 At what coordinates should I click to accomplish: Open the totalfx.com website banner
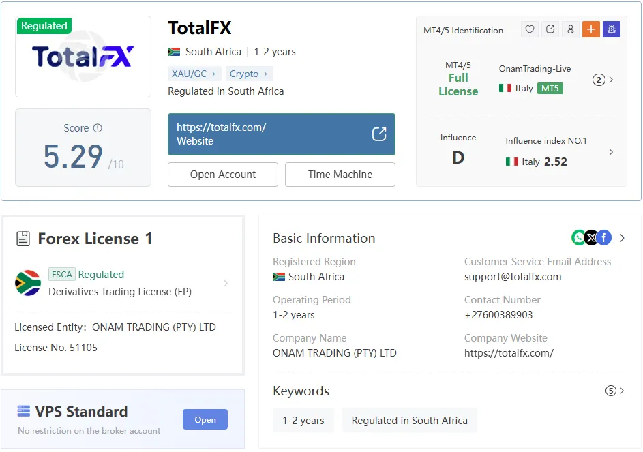tap(282, 134)
